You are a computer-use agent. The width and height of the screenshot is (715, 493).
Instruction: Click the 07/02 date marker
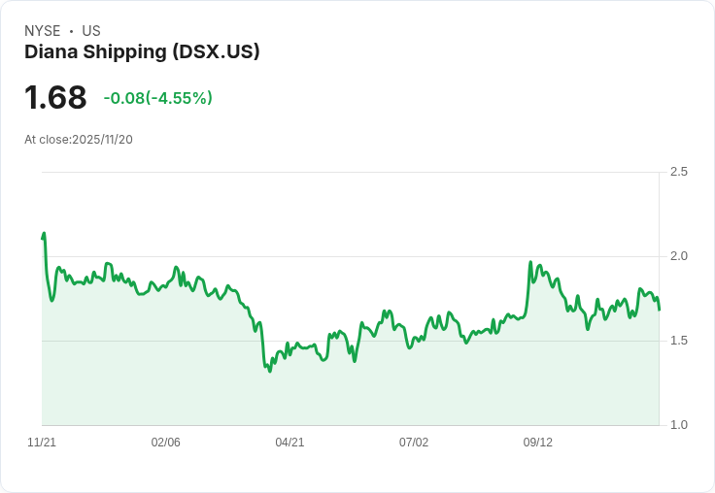[414, 443]
